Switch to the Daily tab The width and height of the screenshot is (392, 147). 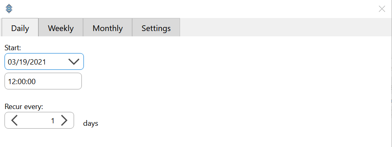point(20,27)
